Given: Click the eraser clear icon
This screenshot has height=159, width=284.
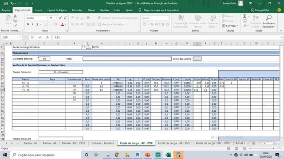Looking at the screenshot, I should point(245,26).
